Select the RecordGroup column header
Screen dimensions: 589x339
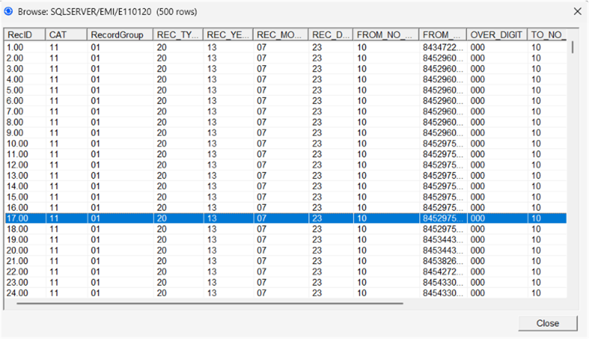(x=120, y=35)
